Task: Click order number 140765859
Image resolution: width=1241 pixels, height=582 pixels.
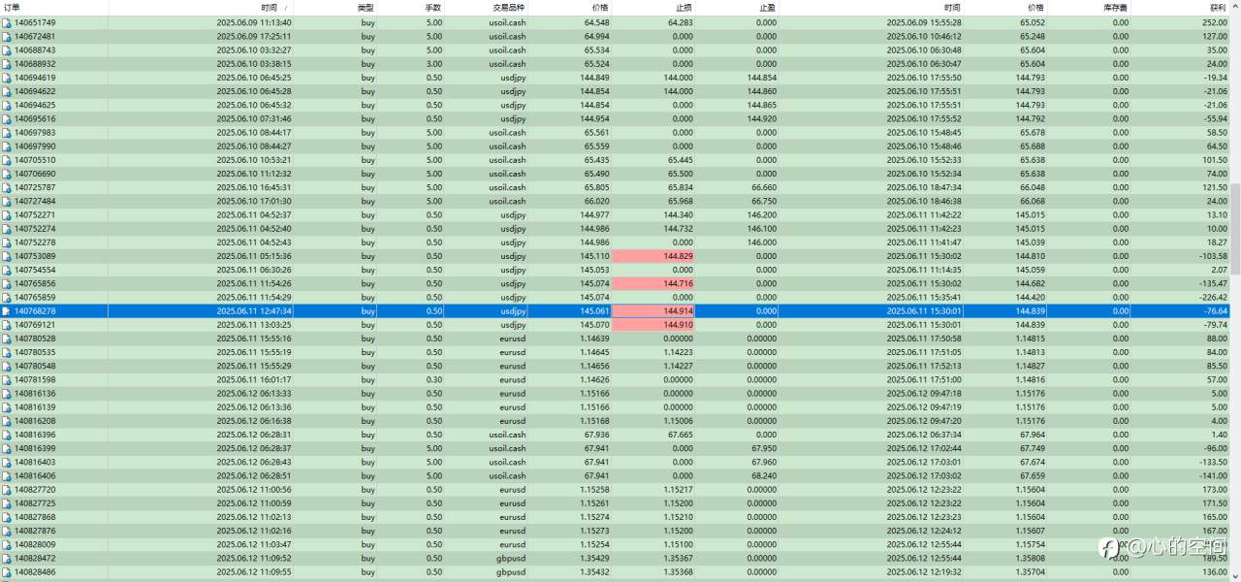Action: (35, 298)
